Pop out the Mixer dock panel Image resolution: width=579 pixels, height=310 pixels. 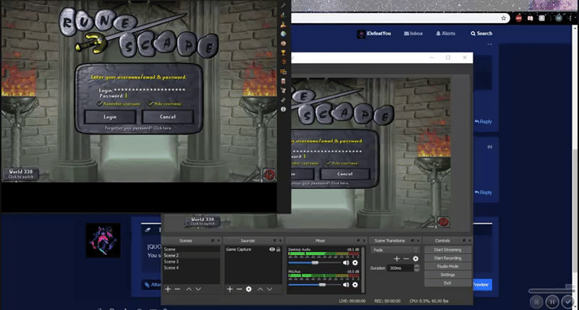359,240
